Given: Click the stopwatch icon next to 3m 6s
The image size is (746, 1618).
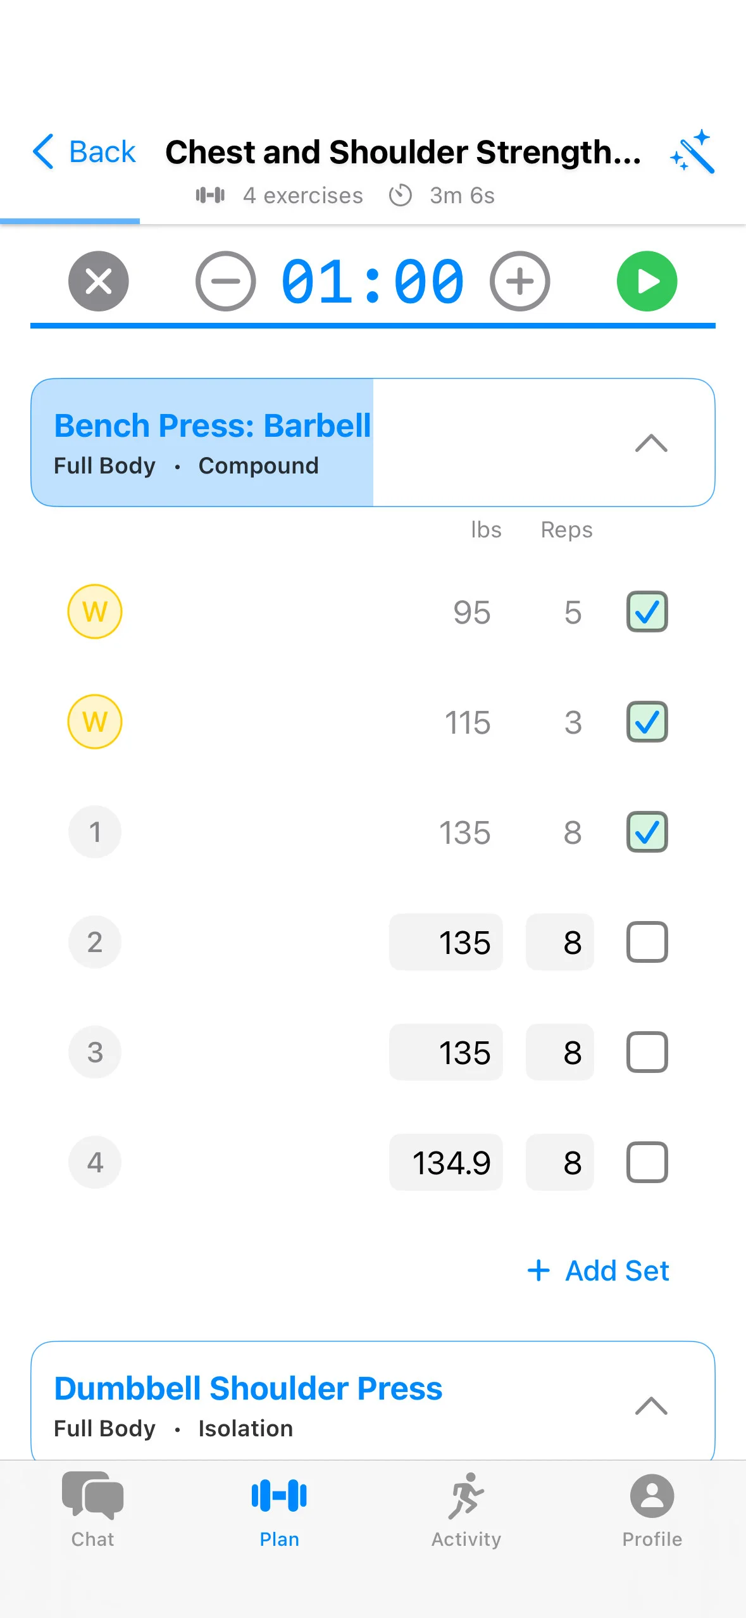Looking at the screenshot, I should pos(401,195).
